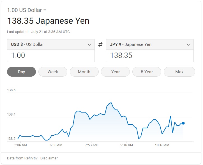Focus the 138.35 Japanese Yen amount field

(150, 56)
